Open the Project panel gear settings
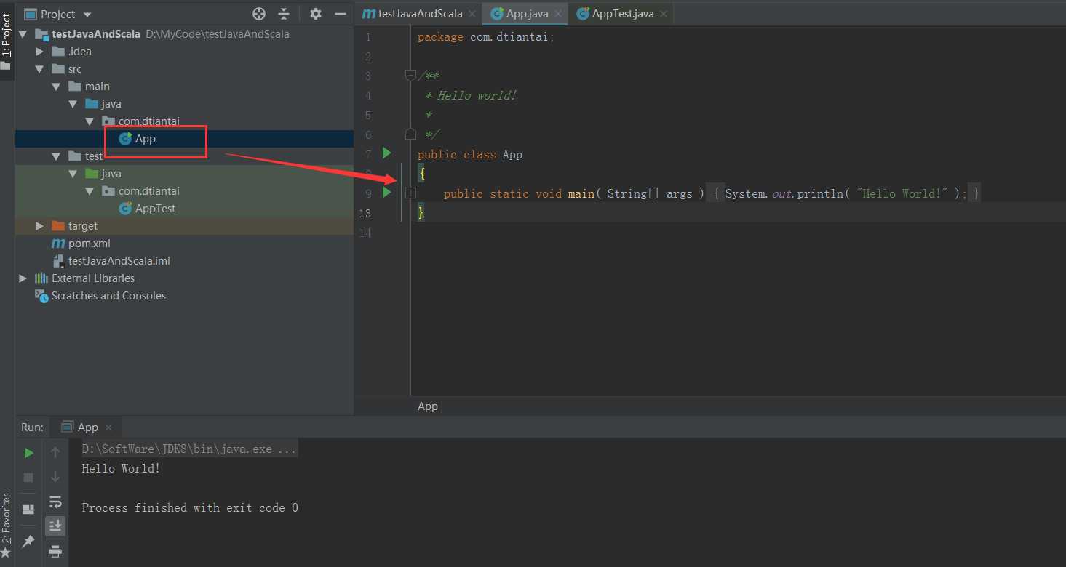The width and height of the screenshot is (1066, 567). pyautogui.click(x=315, y=14)
